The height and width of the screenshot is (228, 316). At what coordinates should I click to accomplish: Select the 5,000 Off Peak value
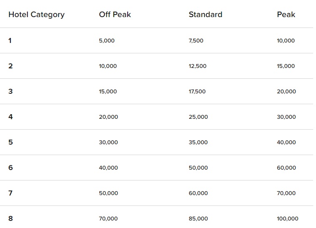coord(106,40)
